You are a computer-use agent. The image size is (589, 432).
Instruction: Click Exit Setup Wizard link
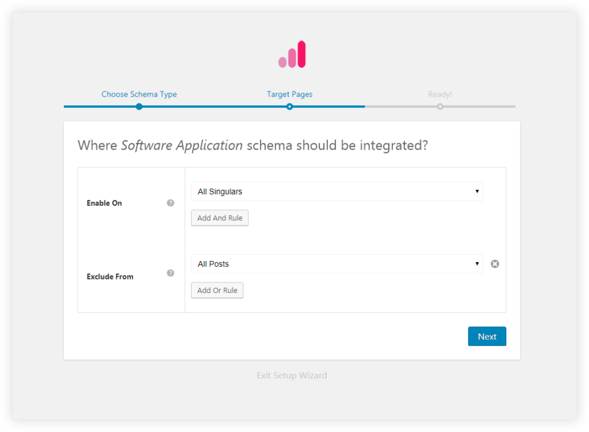pyautogui.click(x=292, y=375)
